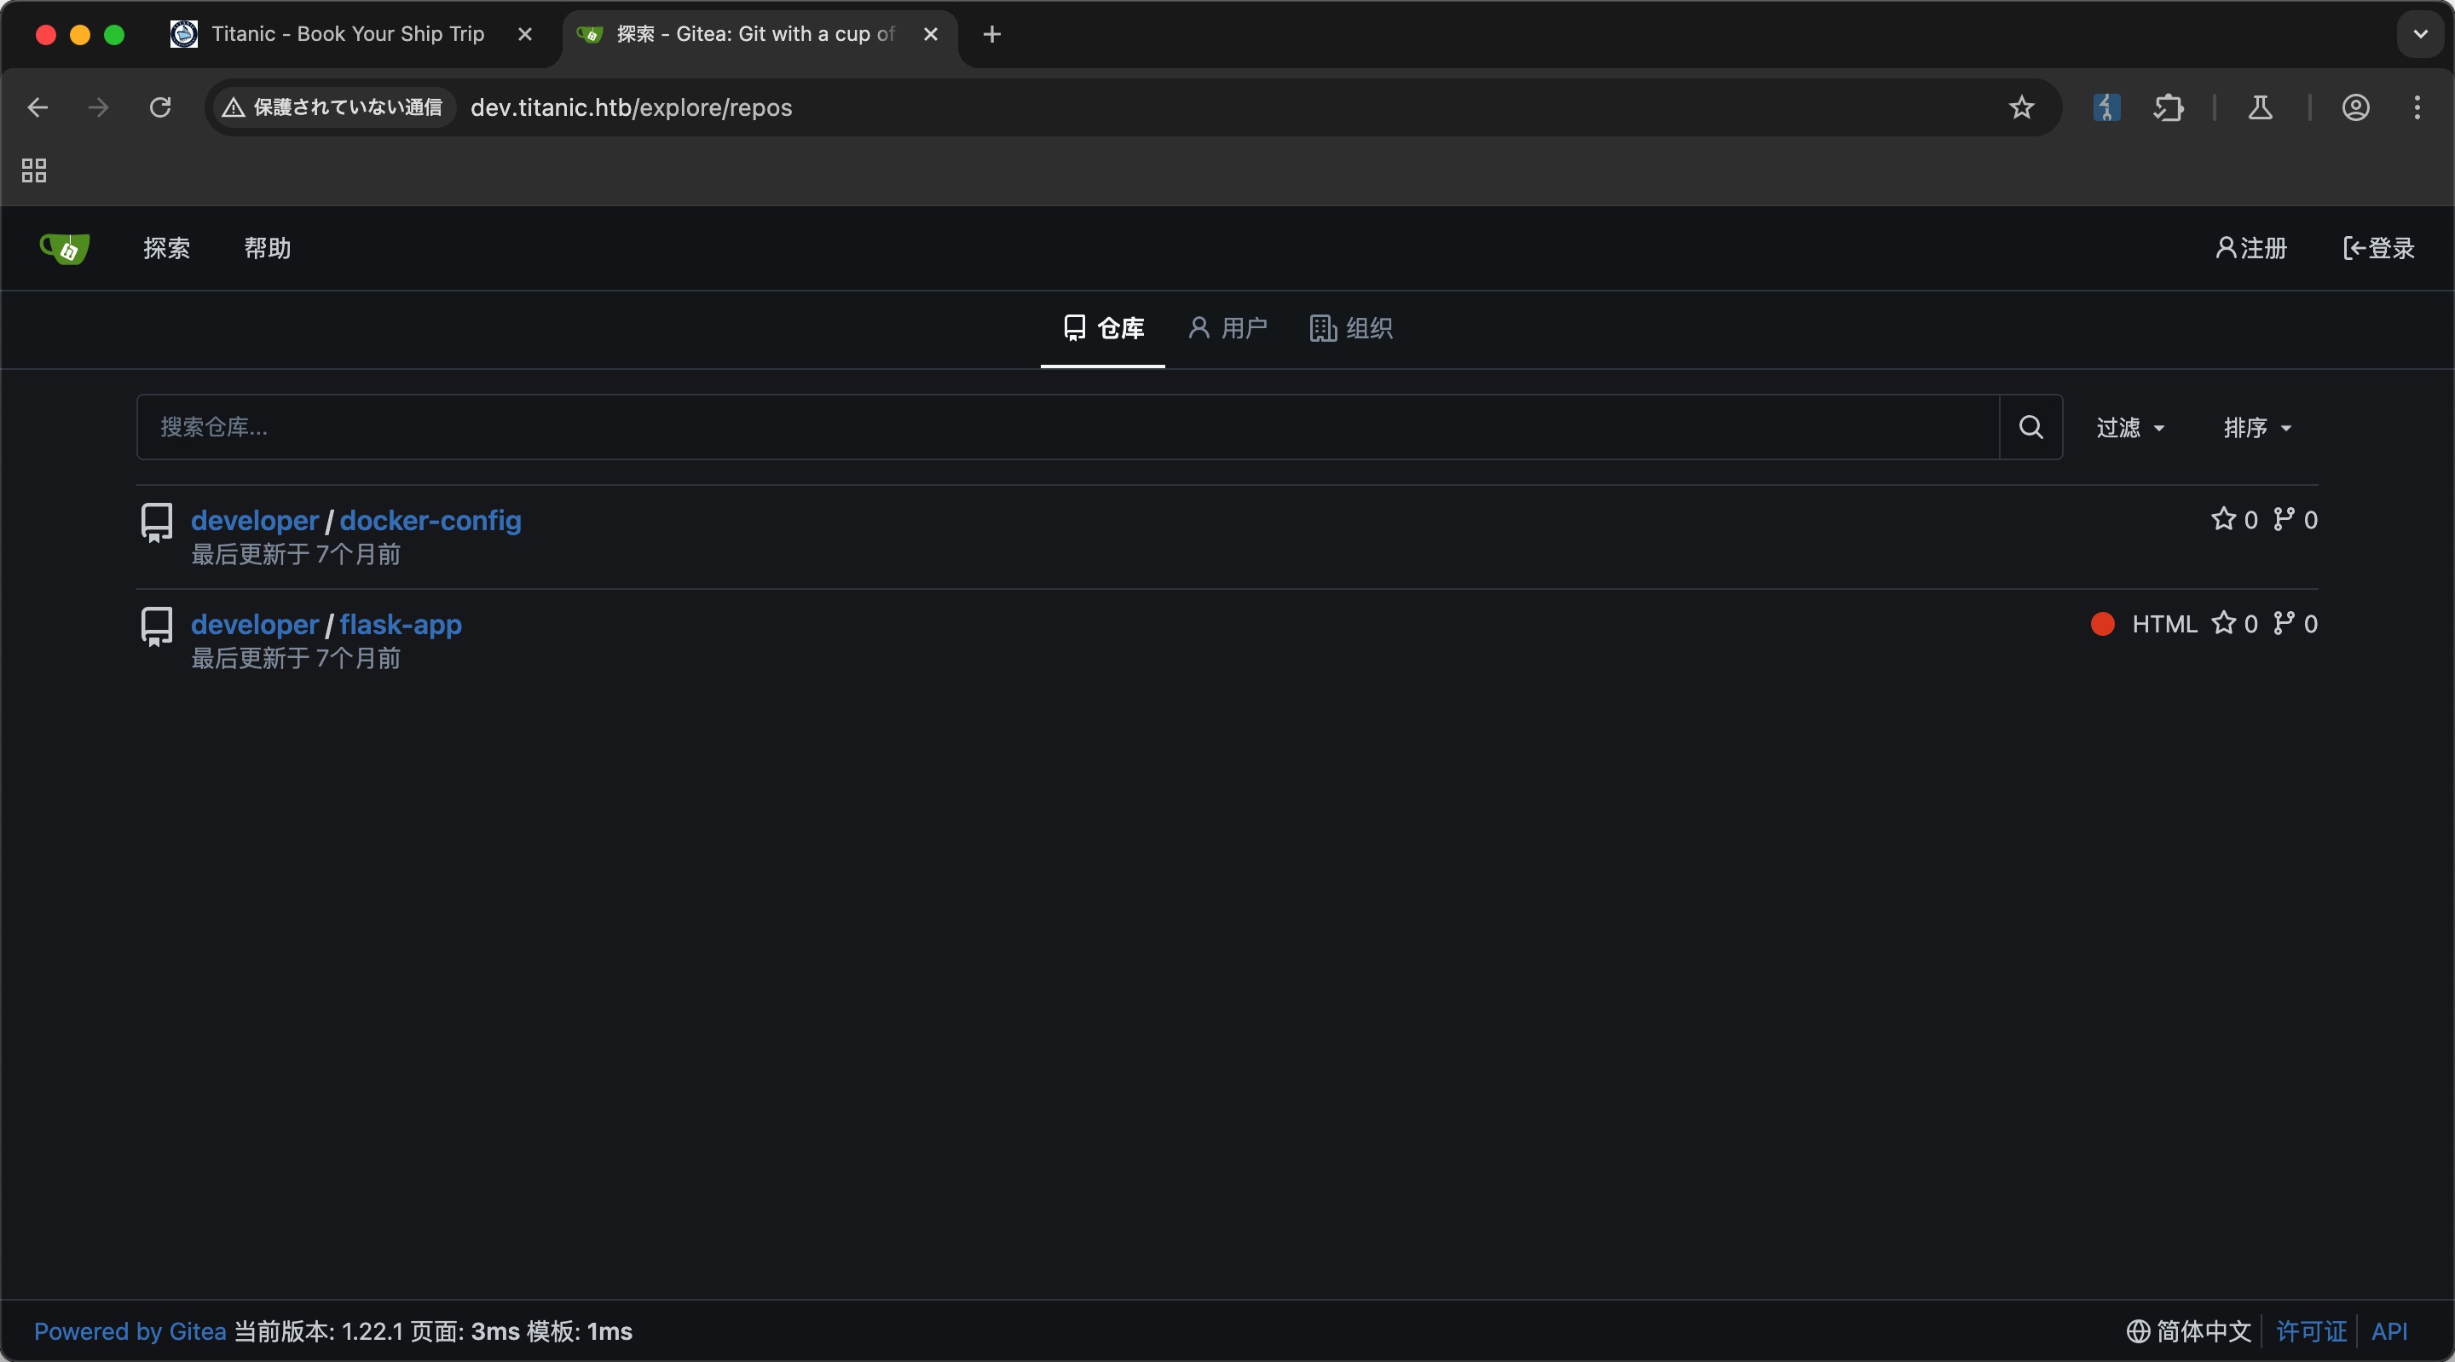The width and height of the screenshot is (2455, 1362).
Task: Expand the 排序 sort dropdown
Action: tap(2256, 428)
